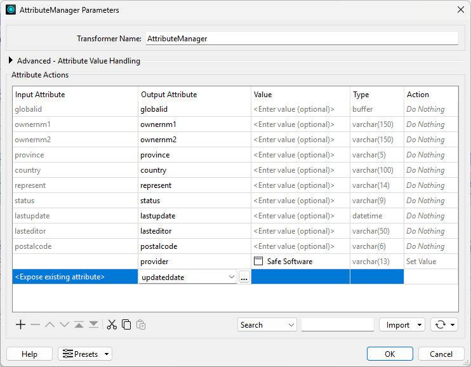
Task: Click OK to confirm parameters
Action: pyautogui.click(x=390, y=354)
